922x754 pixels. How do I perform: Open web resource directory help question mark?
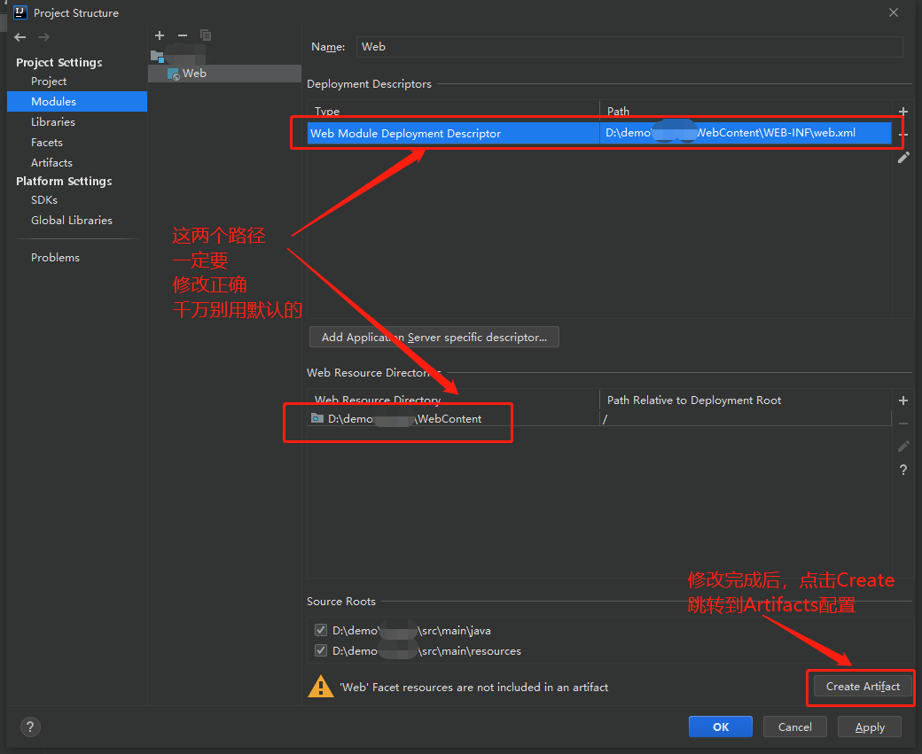coord(903,470)
